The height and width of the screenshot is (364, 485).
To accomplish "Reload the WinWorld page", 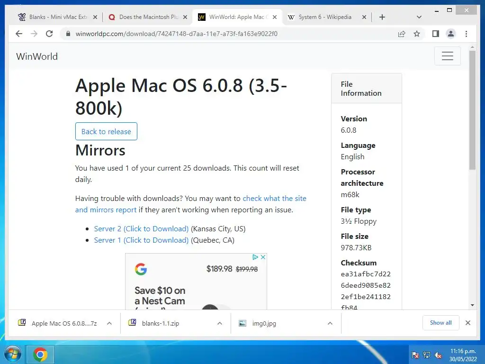I will (x=49, y=34).
